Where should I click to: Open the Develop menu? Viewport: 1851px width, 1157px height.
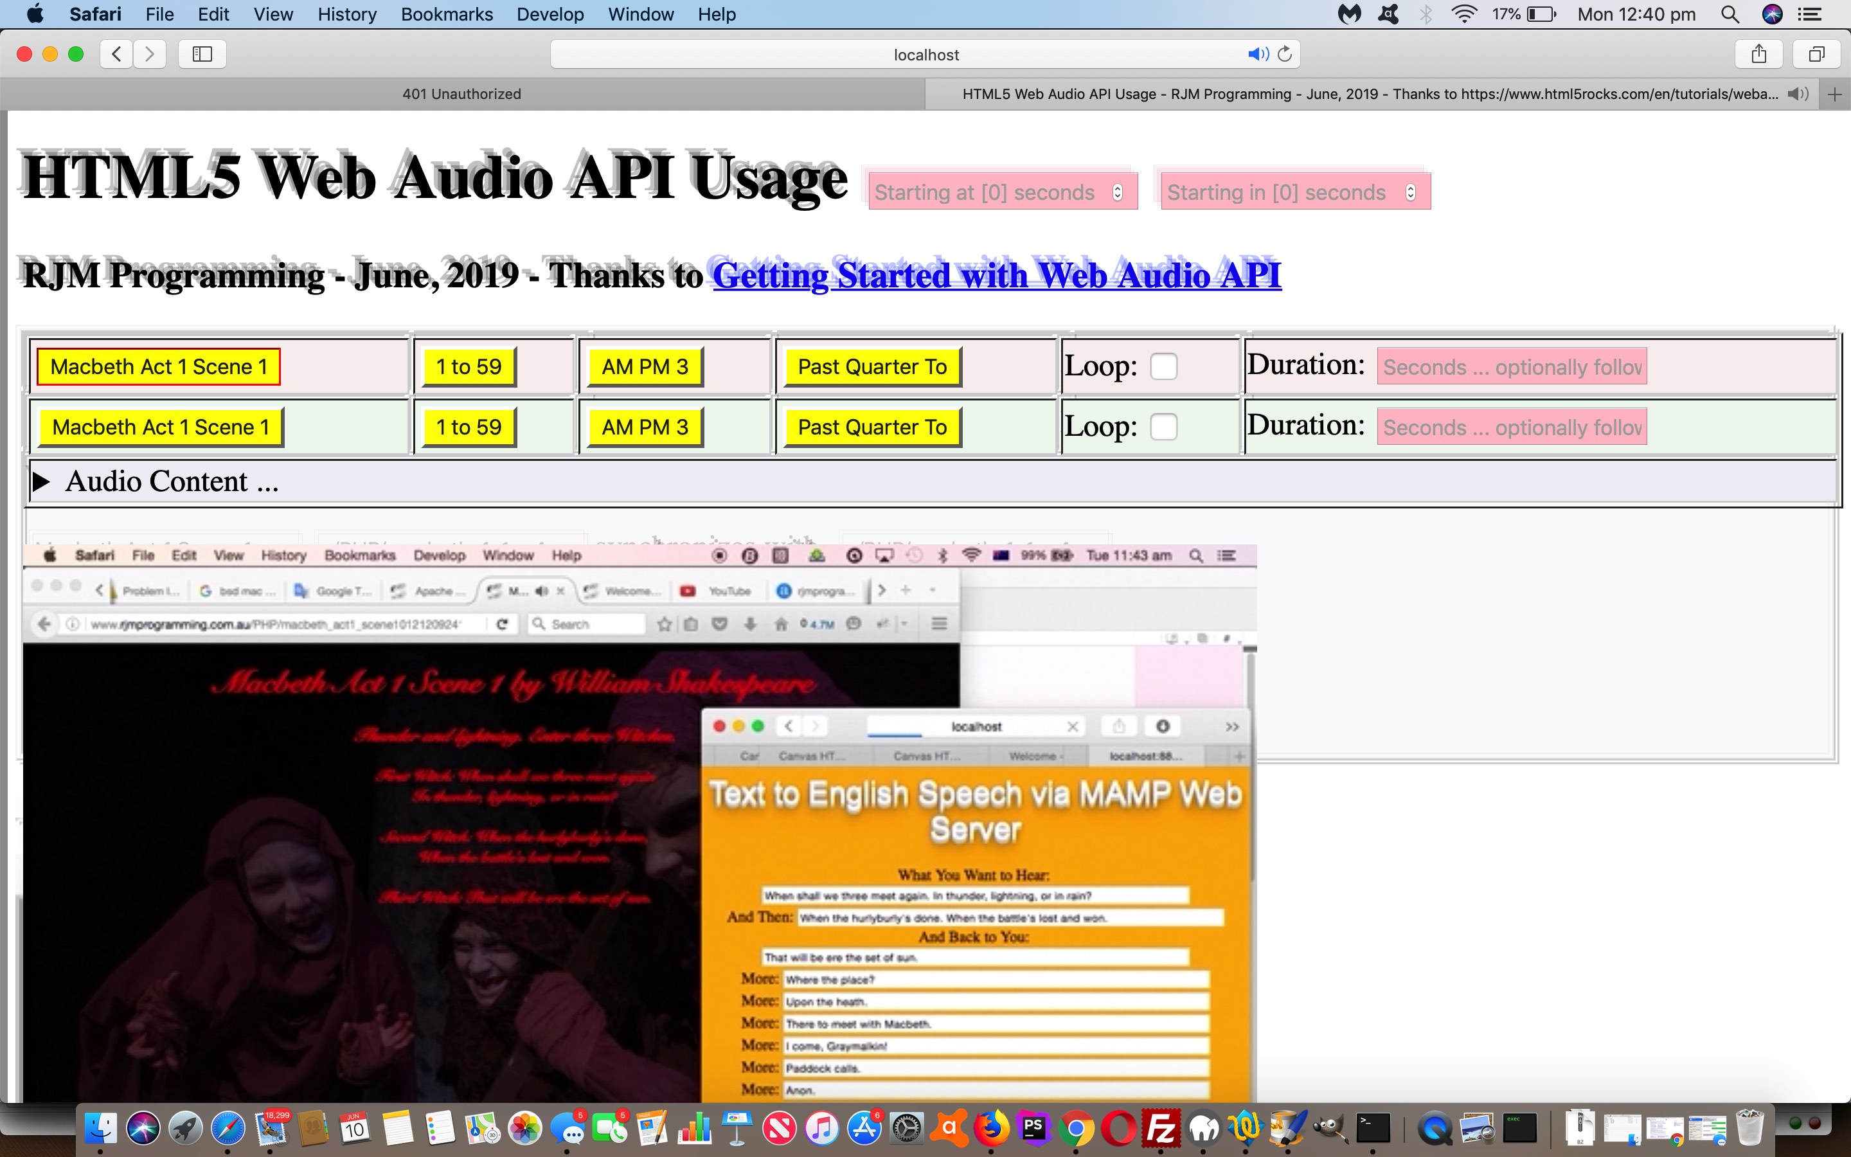[x=550, y=15]
